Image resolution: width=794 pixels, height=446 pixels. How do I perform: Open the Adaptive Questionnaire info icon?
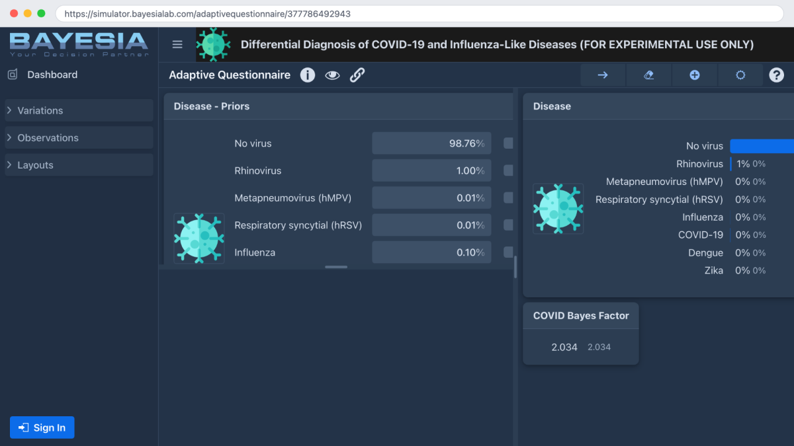pyautogui.click(x=308, y=75)
